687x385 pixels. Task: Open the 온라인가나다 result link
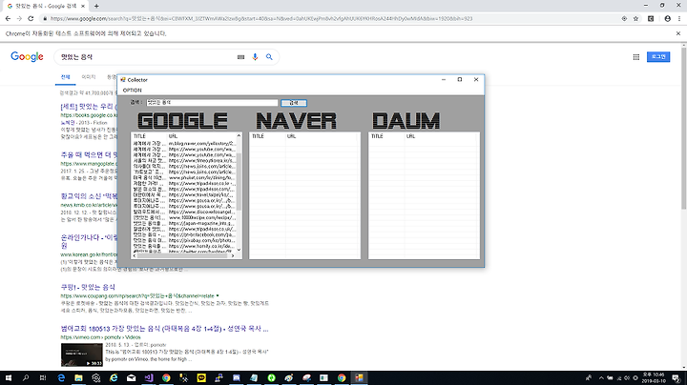coord(89,237)
